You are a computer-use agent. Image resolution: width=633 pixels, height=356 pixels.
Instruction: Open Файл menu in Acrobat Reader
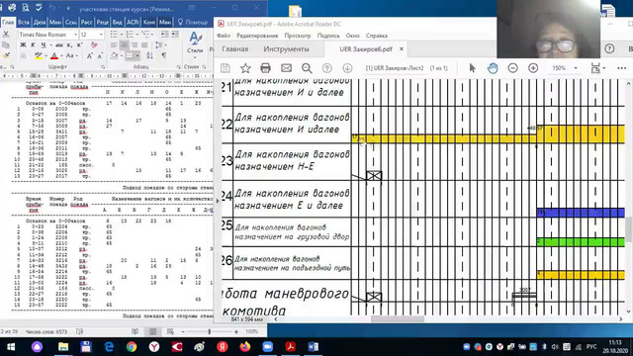(224, 36)
